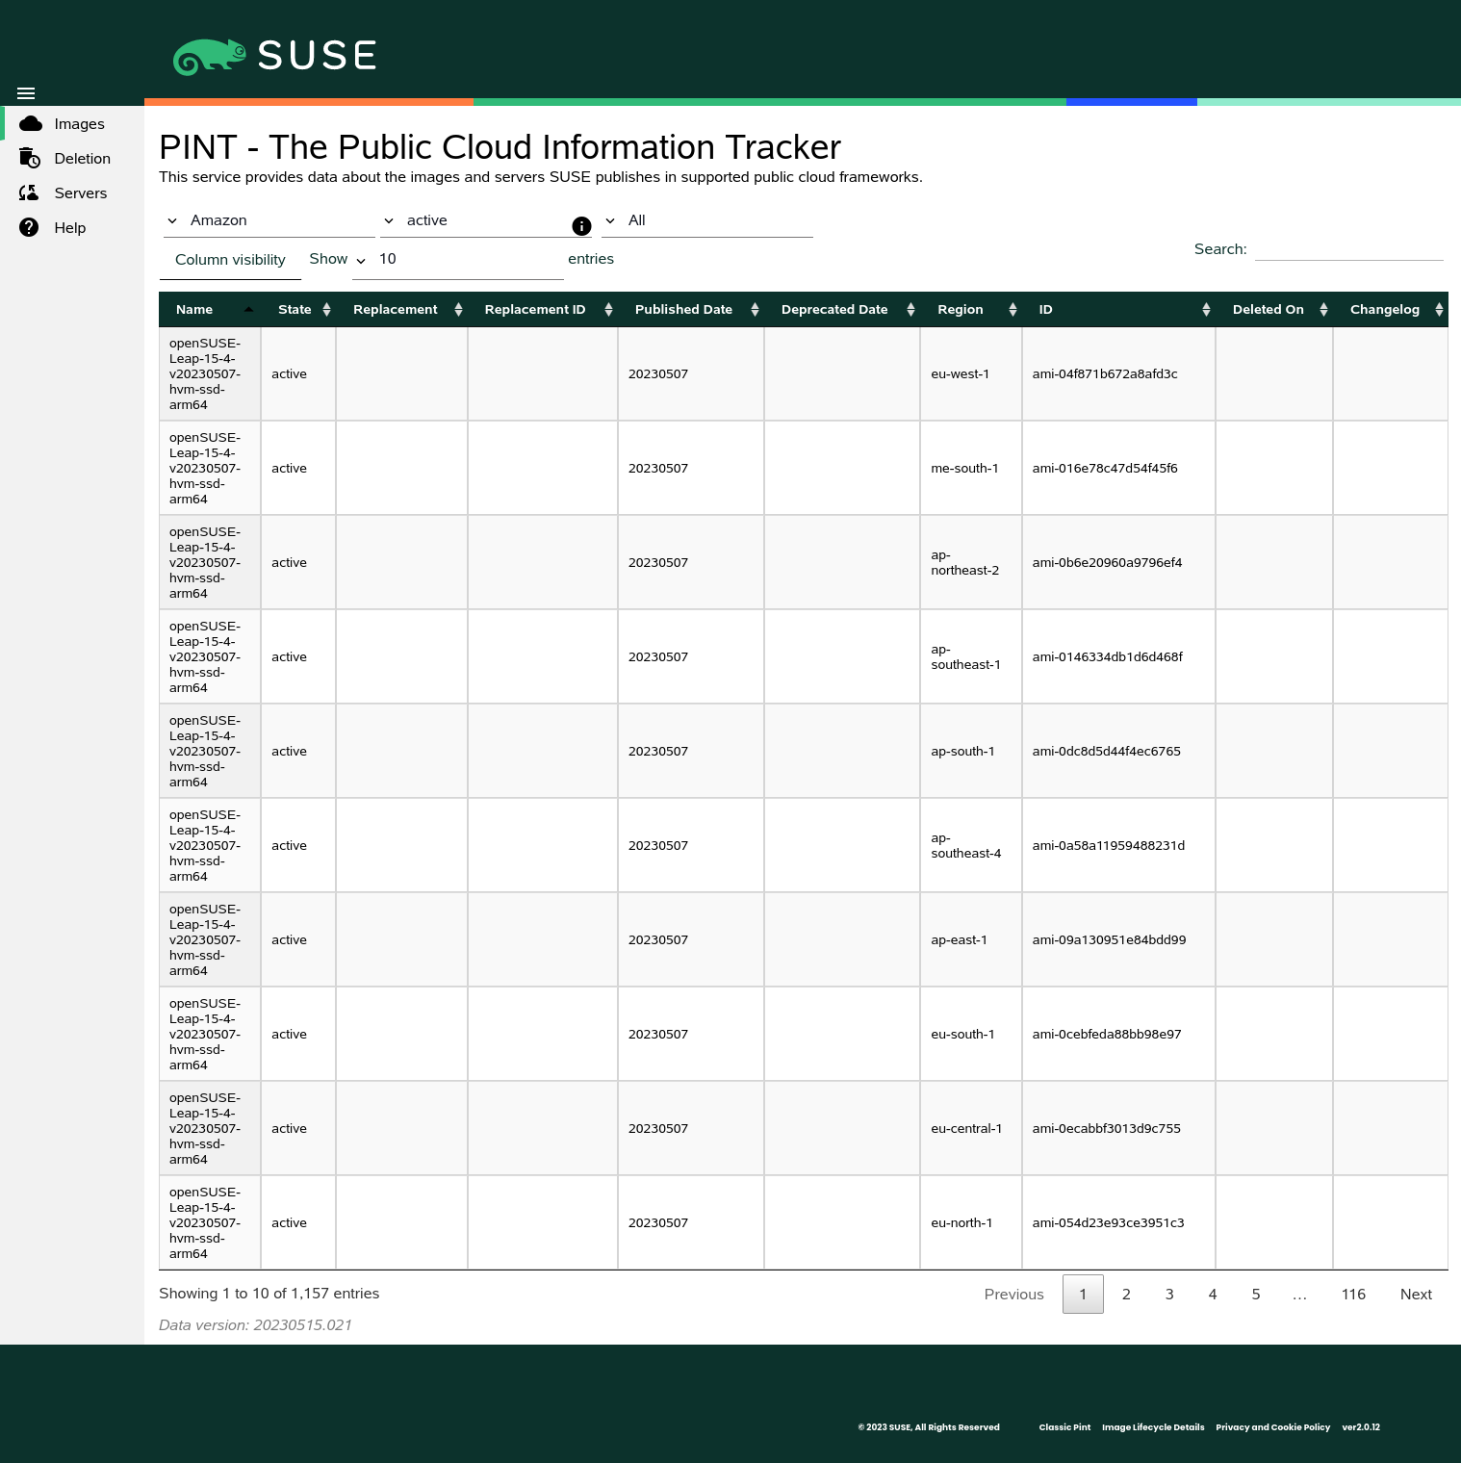Jump to last page 116
The image size is (1461, 1463).
(1353, 1295)
